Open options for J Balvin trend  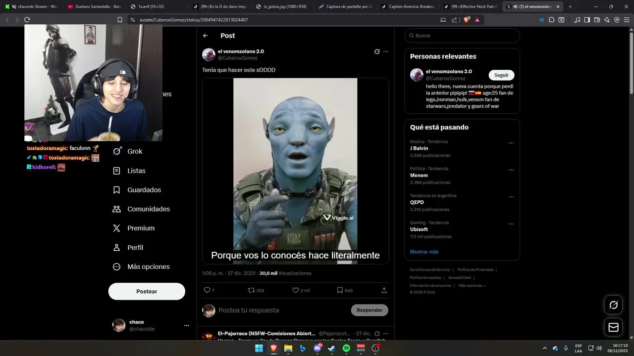(511, 143)
